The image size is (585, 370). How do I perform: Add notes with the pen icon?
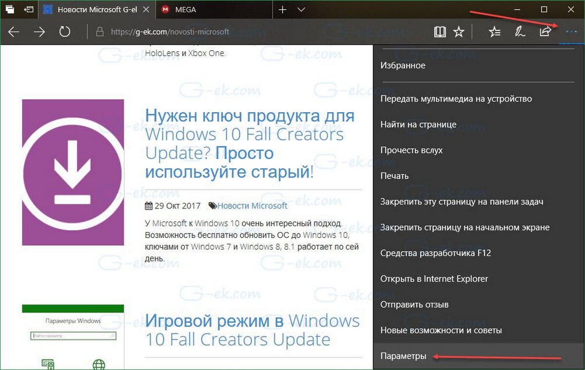click(x=520, y=32)
